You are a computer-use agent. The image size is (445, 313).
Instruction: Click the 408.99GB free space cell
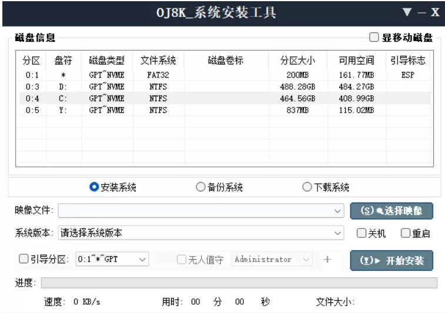pyautogui.click(x=356, y=99)
